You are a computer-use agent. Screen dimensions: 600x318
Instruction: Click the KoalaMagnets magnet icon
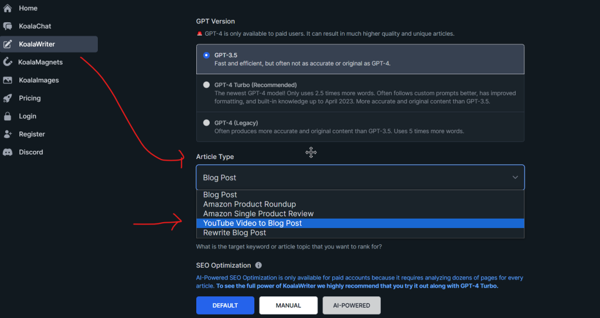7,62
